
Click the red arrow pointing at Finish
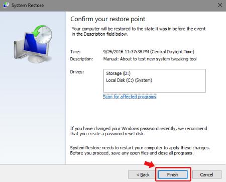tap(149, 164)
